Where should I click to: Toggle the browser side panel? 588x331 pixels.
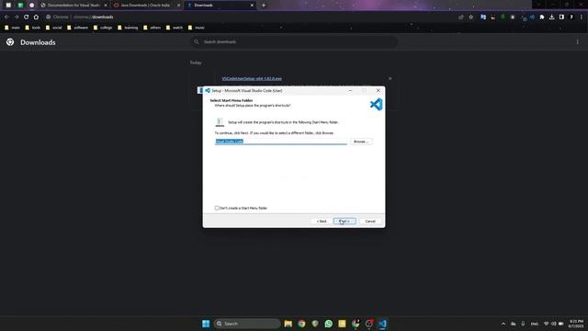(561, 17)
